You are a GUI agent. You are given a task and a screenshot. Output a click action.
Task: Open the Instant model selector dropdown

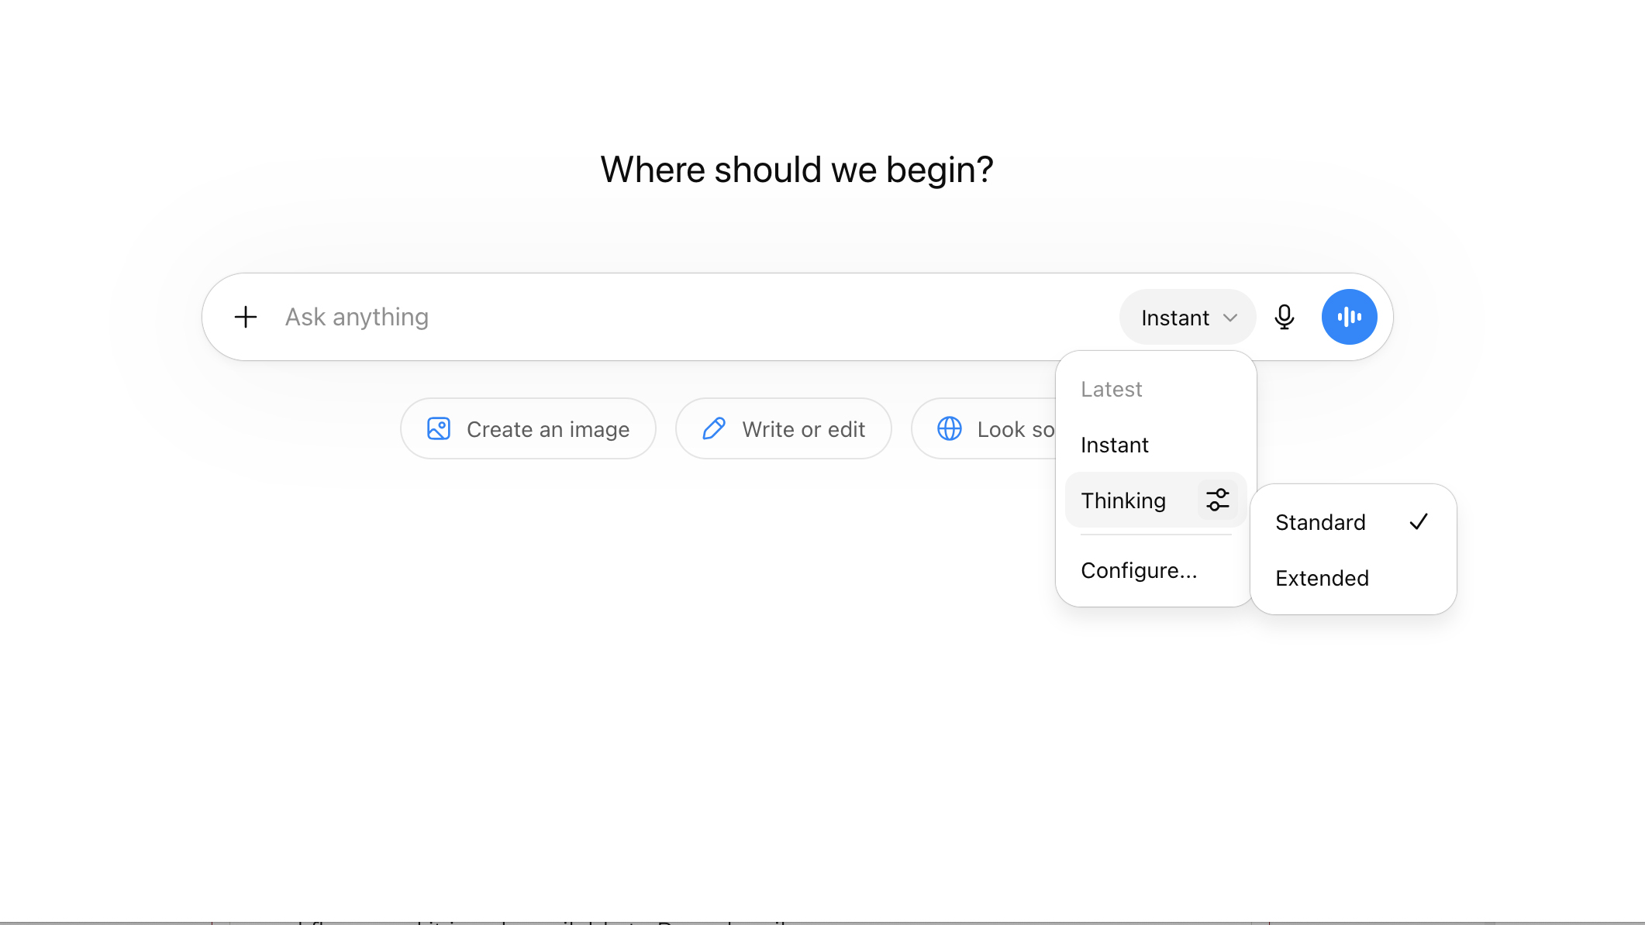pyautogui.click(x=1187, y=317)
